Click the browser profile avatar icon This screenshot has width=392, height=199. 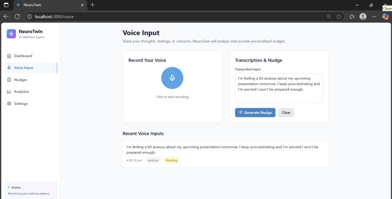pos(363,17)
